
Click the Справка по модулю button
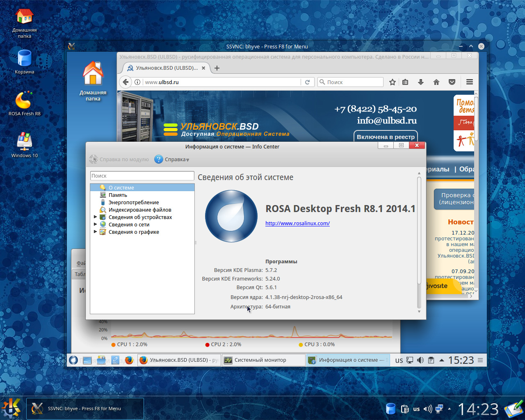(119, 159)
